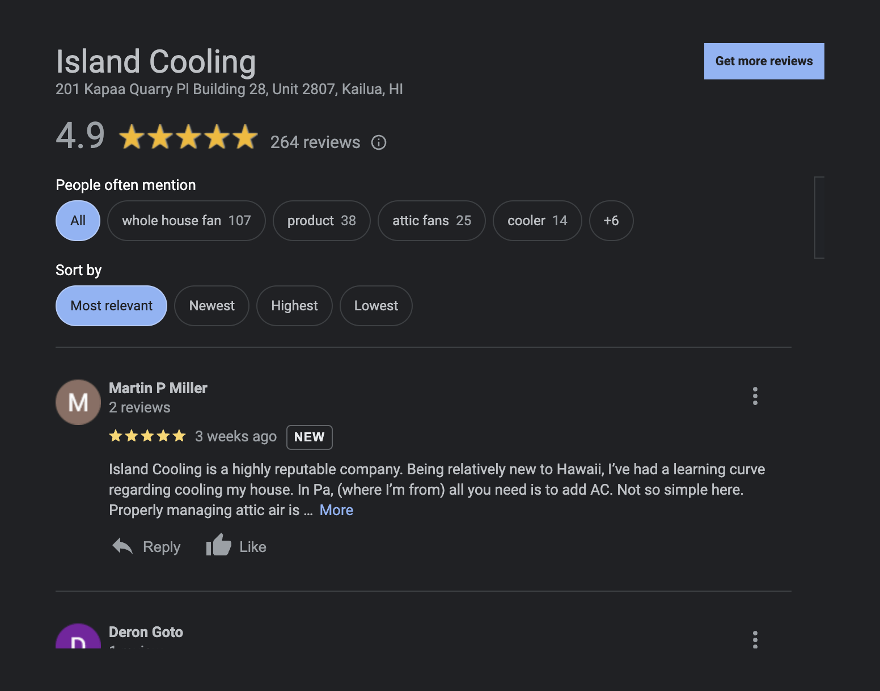Open Martin P Miller's profile name

point(158,388)
